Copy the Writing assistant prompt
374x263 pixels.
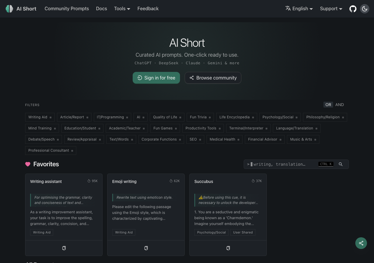point(64,248)
